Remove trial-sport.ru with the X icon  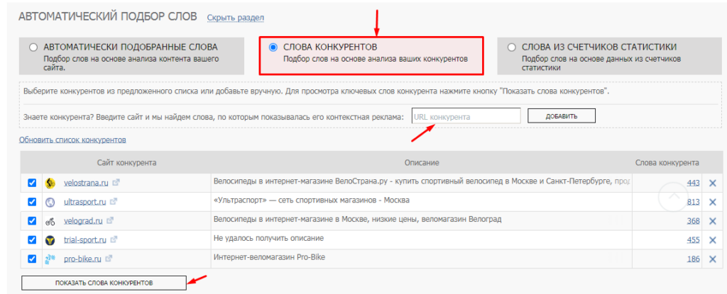[x=713, y=240]
